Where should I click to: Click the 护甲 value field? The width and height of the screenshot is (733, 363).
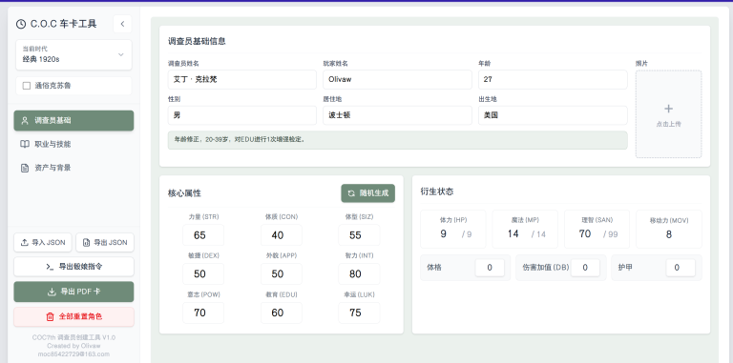[x=681, y=268]
